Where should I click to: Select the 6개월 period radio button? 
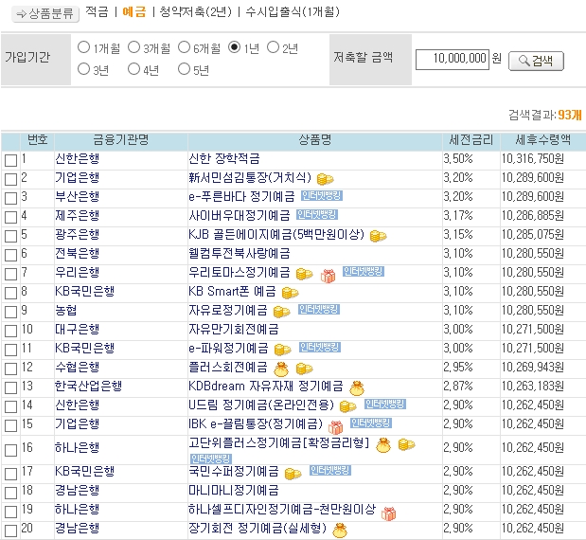point(184,47)
